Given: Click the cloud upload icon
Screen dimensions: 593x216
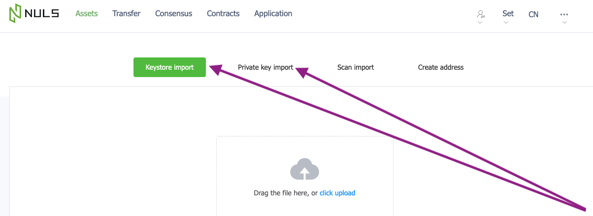Looking at the screenshot, I should (304, 169).
